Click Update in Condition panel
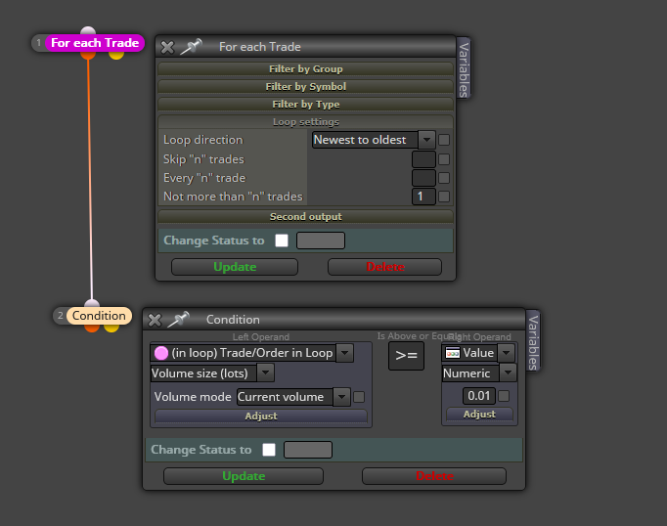Image resolution: width=667 pixels, height=526 pixels. 244,476
